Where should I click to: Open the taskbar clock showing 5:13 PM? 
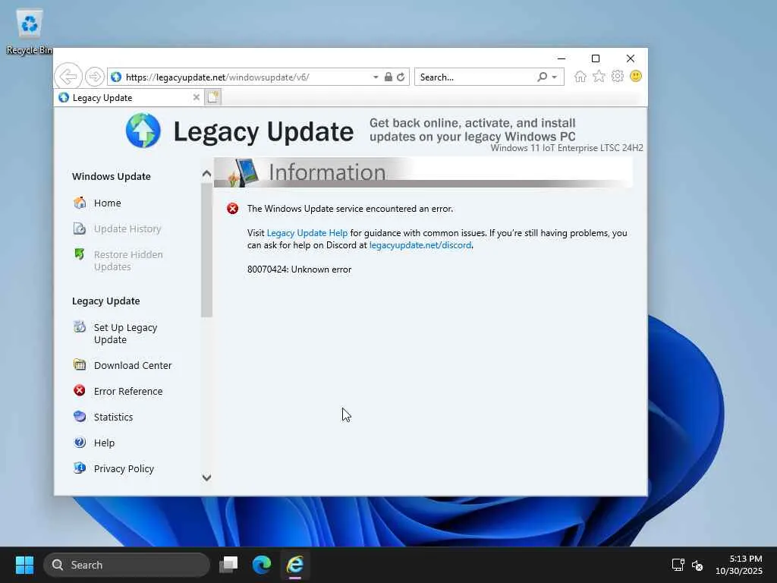pyautogui.click(x=739, y=565)
